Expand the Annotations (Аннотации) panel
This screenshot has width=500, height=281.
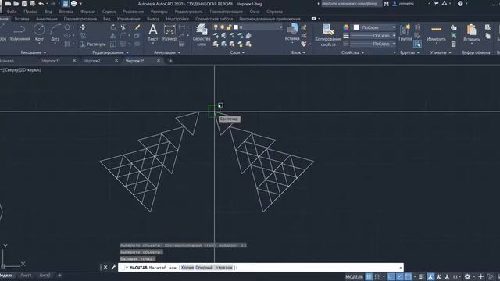click(x=167, y=52)
